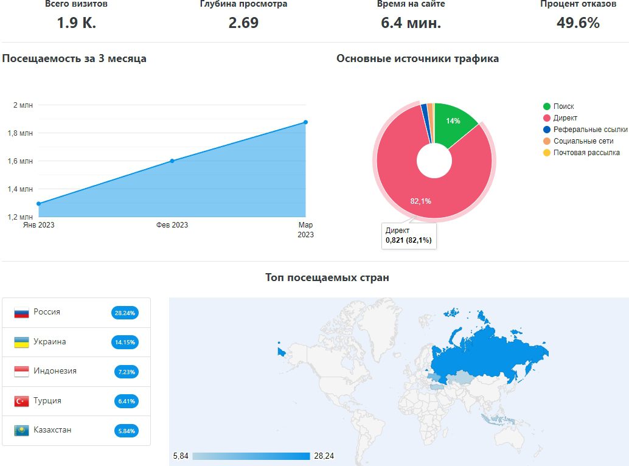The height and width of the screenshot is (466, 629).
Task: Click the 28.24% badge for Россия
Action: click(x=125, y=313)
